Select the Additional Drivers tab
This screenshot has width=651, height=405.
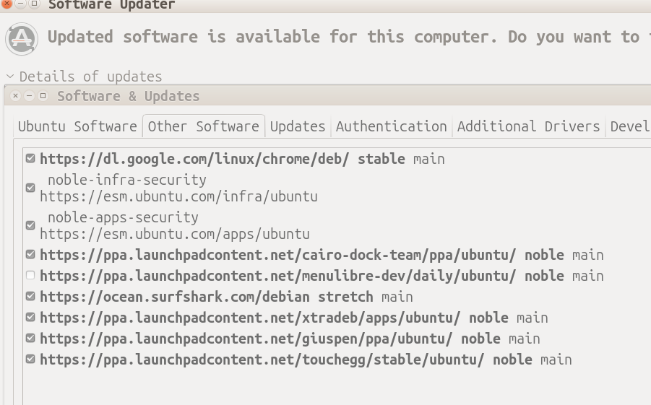coord(528,126)
